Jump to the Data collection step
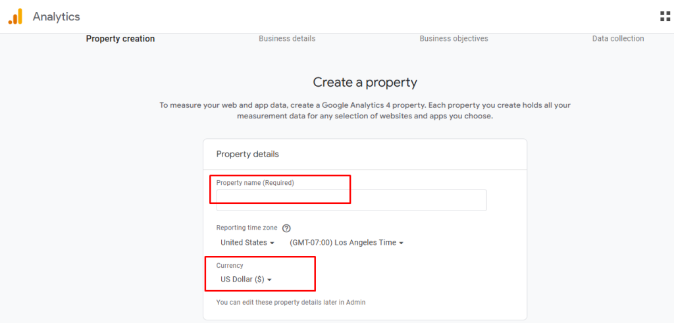The width and height of the screenshot is (674, 323). tap(618, 39)
